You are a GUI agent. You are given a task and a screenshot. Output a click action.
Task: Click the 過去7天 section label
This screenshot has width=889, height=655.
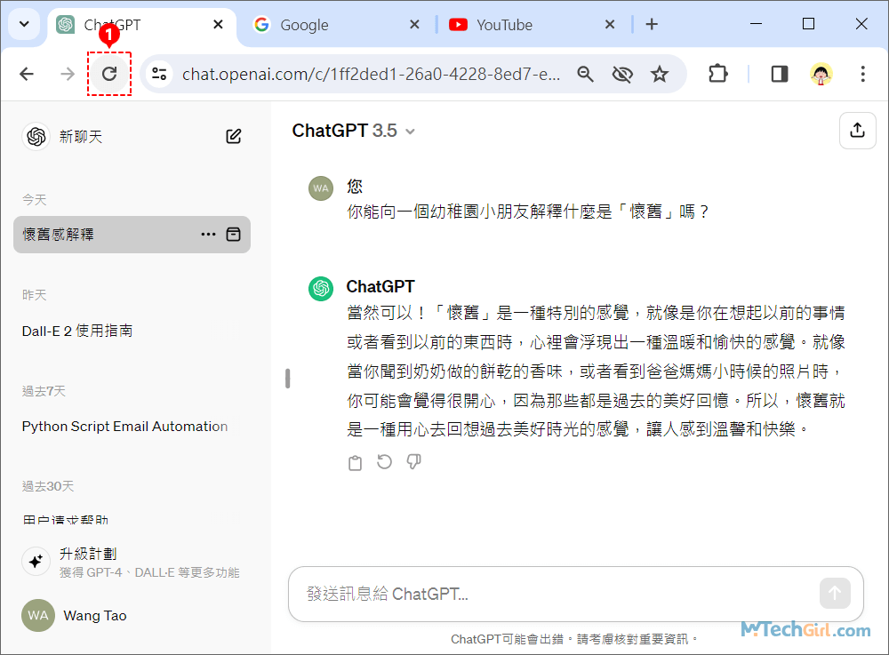[44, 391]
